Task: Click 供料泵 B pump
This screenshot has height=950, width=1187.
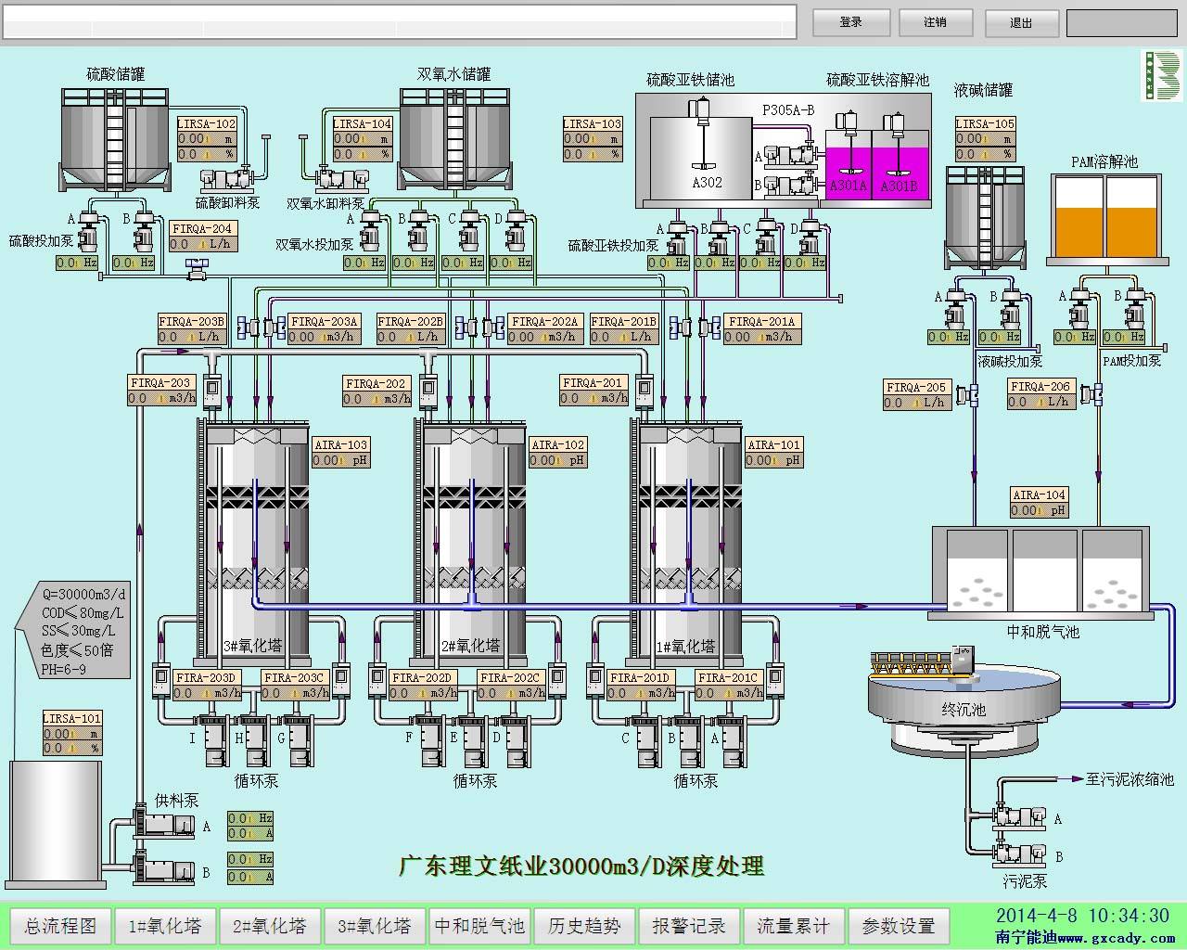Action: [x=166, y=868]
